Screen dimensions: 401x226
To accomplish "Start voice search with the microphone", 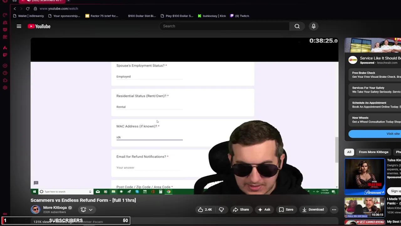I will tap(314, 26).
